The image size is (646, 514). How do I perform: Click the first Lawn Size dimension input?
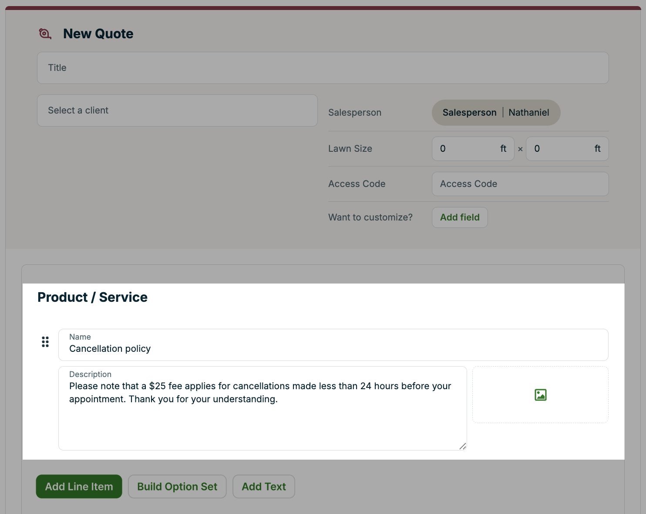click(x=468, y=149)
